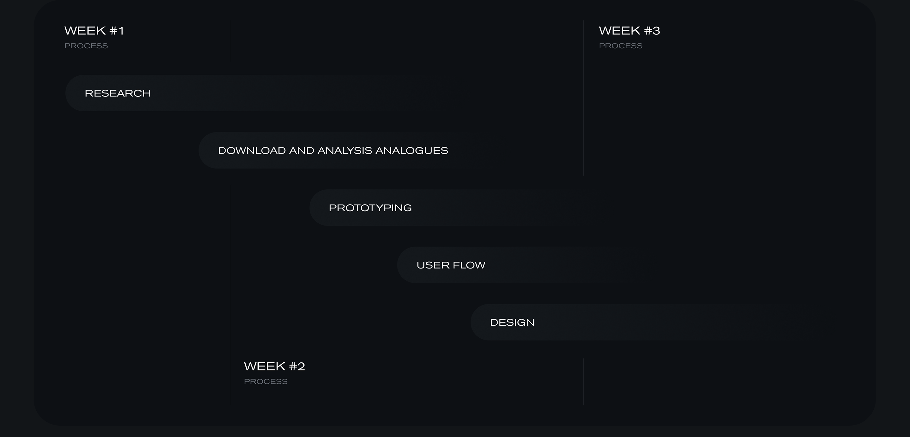The height and width of the screenshot is (437, 910).
Task: Click the WEEK #3 heading
Action: tap(629, 31)
